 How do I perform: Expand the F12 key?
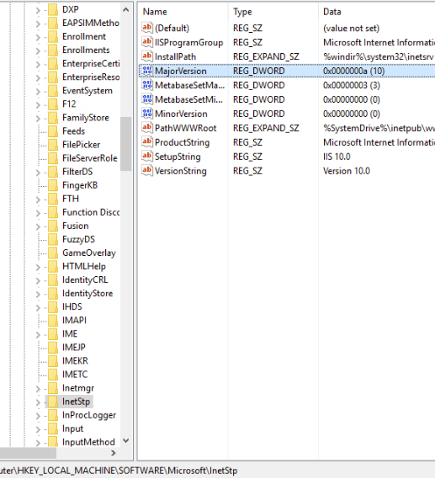[x=38, y=104]
